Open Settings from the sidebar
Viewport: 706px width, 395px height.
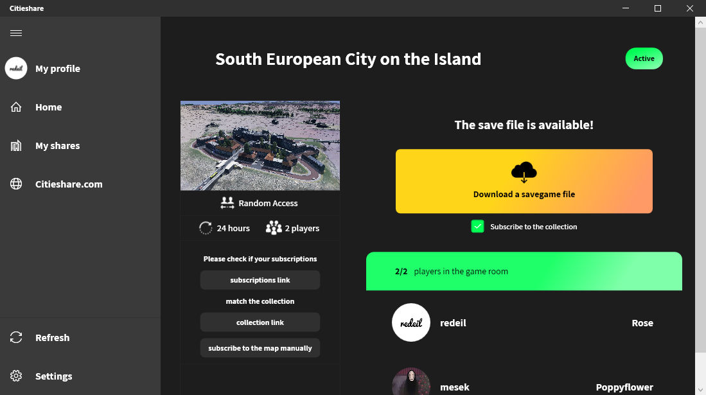coord(80,376)
